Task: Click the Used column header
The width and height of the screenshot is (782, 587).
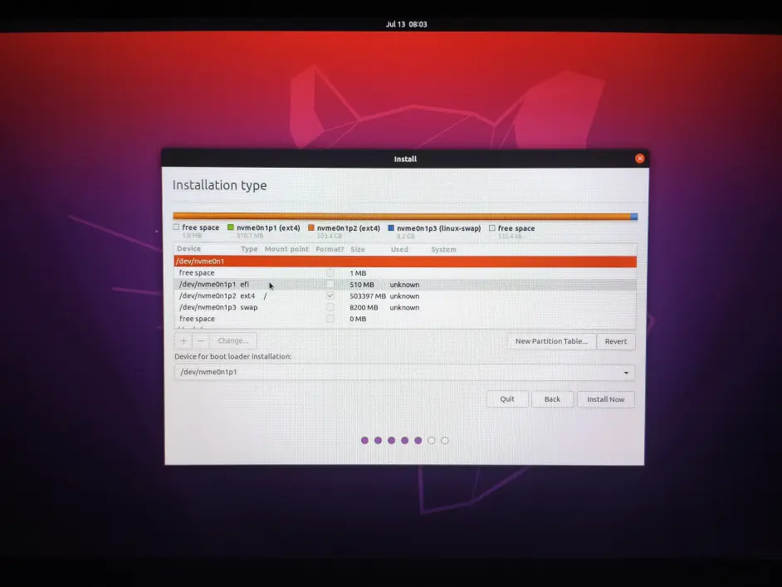Action: click(x=399, y=249)
